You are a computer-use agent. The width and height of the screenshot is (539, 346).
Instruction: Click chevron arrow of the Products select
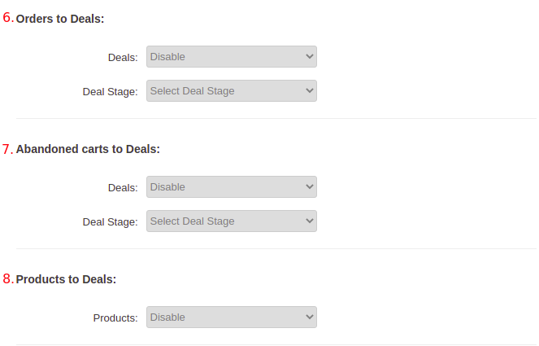[x=309, y=318]
